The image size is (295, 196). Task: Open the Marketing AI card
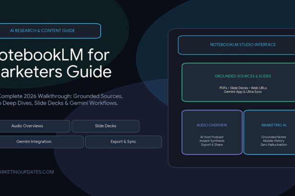(x=269, y=132)
